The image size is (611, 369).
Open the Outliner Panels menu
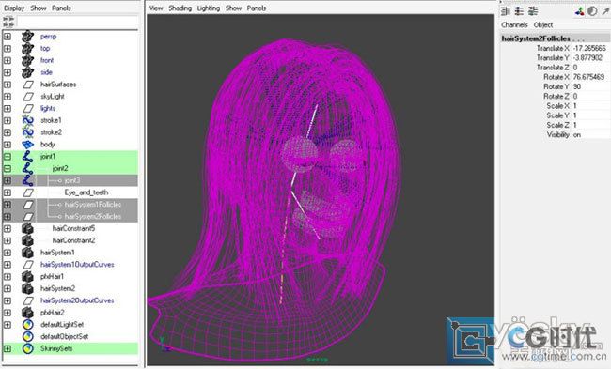[x=61, y=8]
